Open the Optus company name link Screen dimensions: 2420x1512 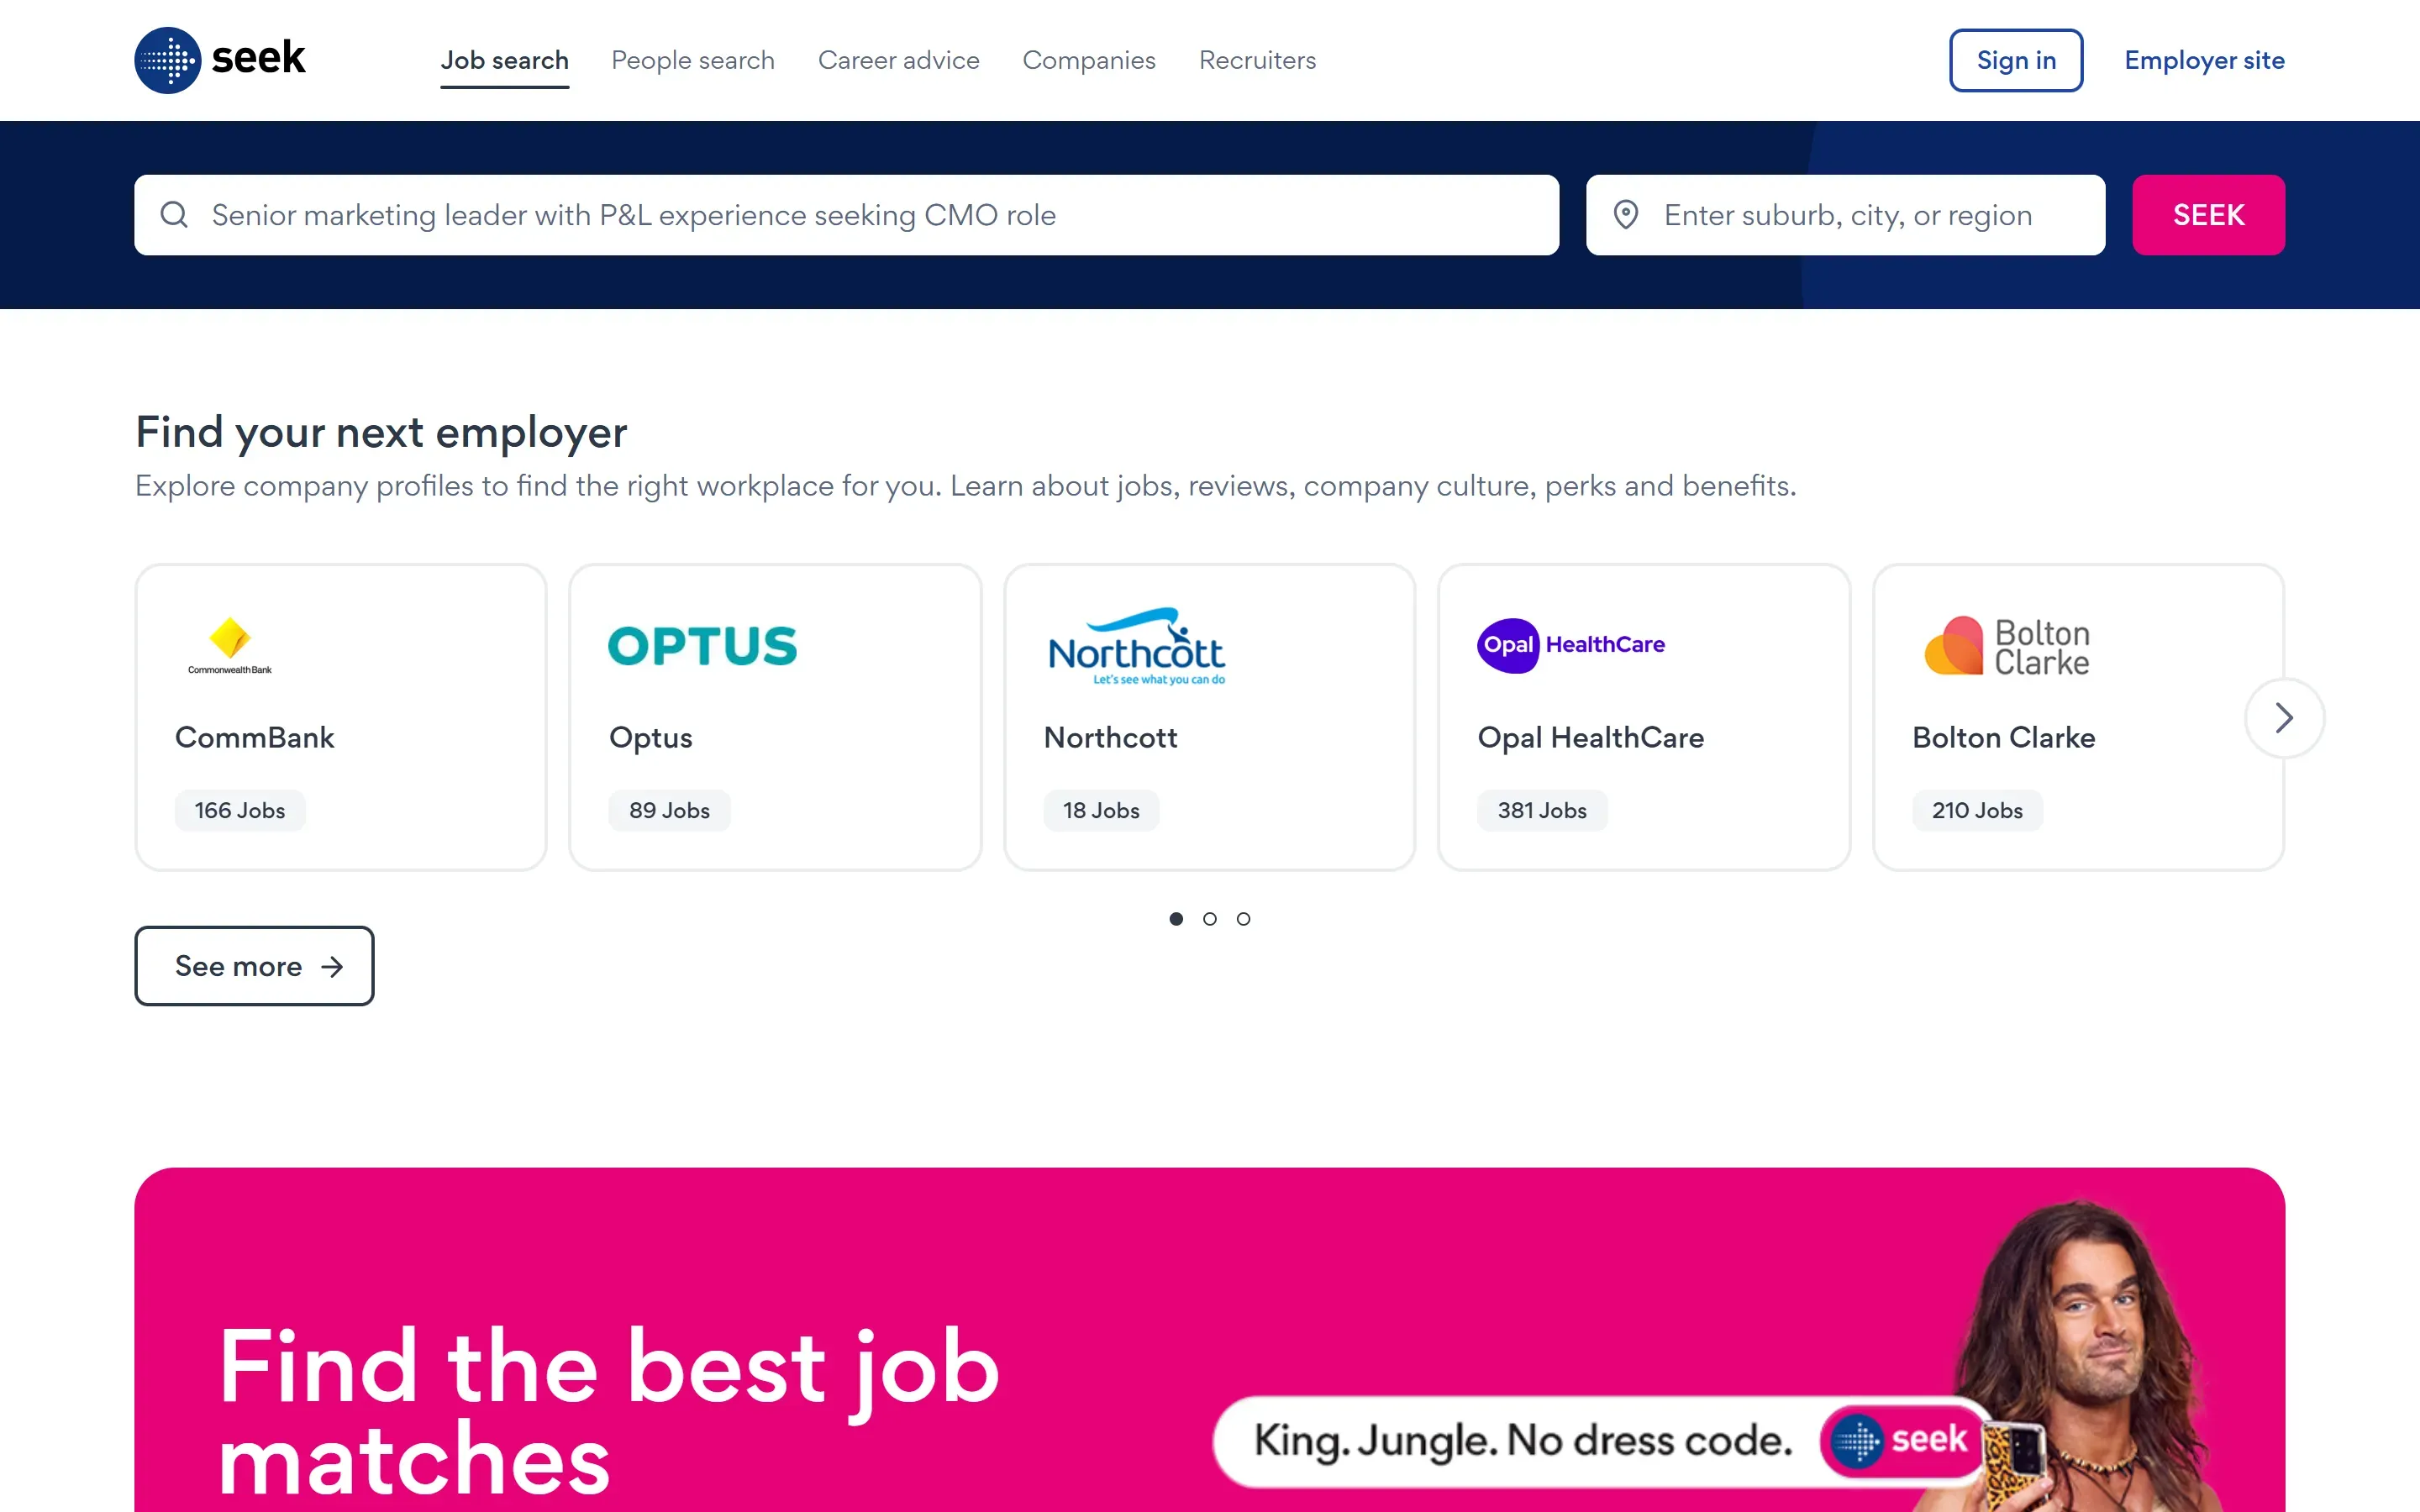[651, 738]
